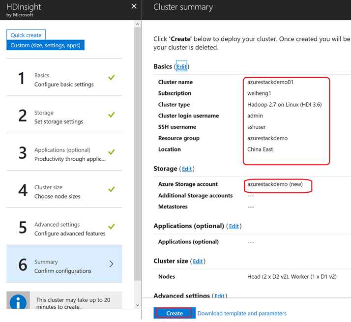Image resolution: width=351 pixels, height=322 pixels.
Task: Open step 6 Summary
Action: coord(64,264)
